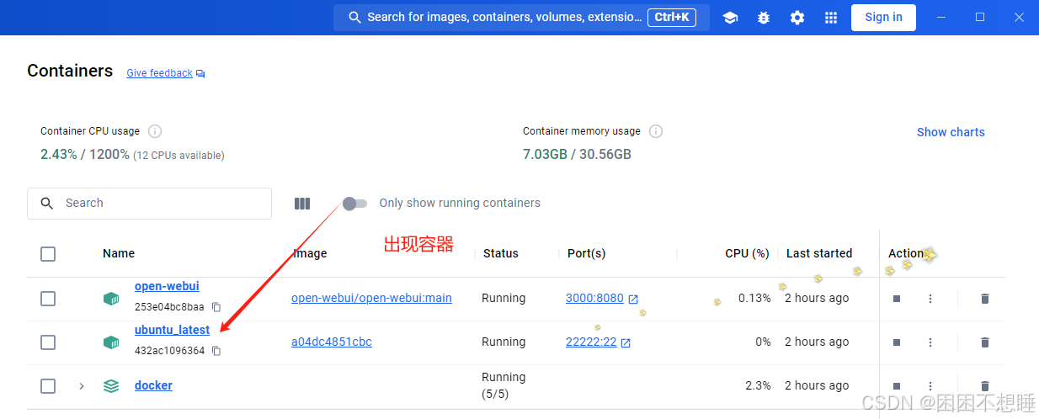Viewport: 1039px width, 419px height.
Task: Open port 3000:8080 in the browser
Action: point(594,298)
